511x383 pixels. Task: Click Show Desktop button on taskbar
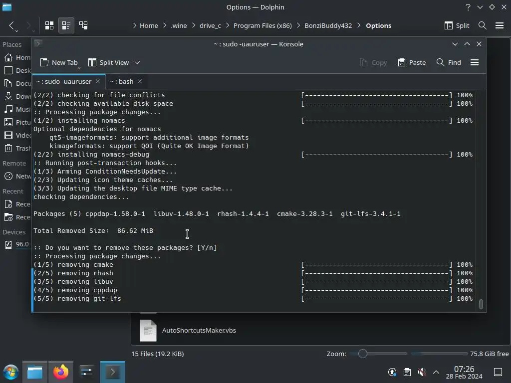[498, 372]
